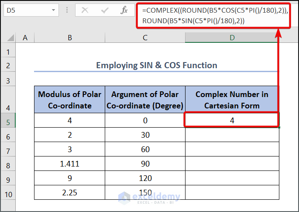Image resolution: width=299 pixels, height=212 pixels.
Task: Select row 4 header
Action: click(x=8, y=99)
